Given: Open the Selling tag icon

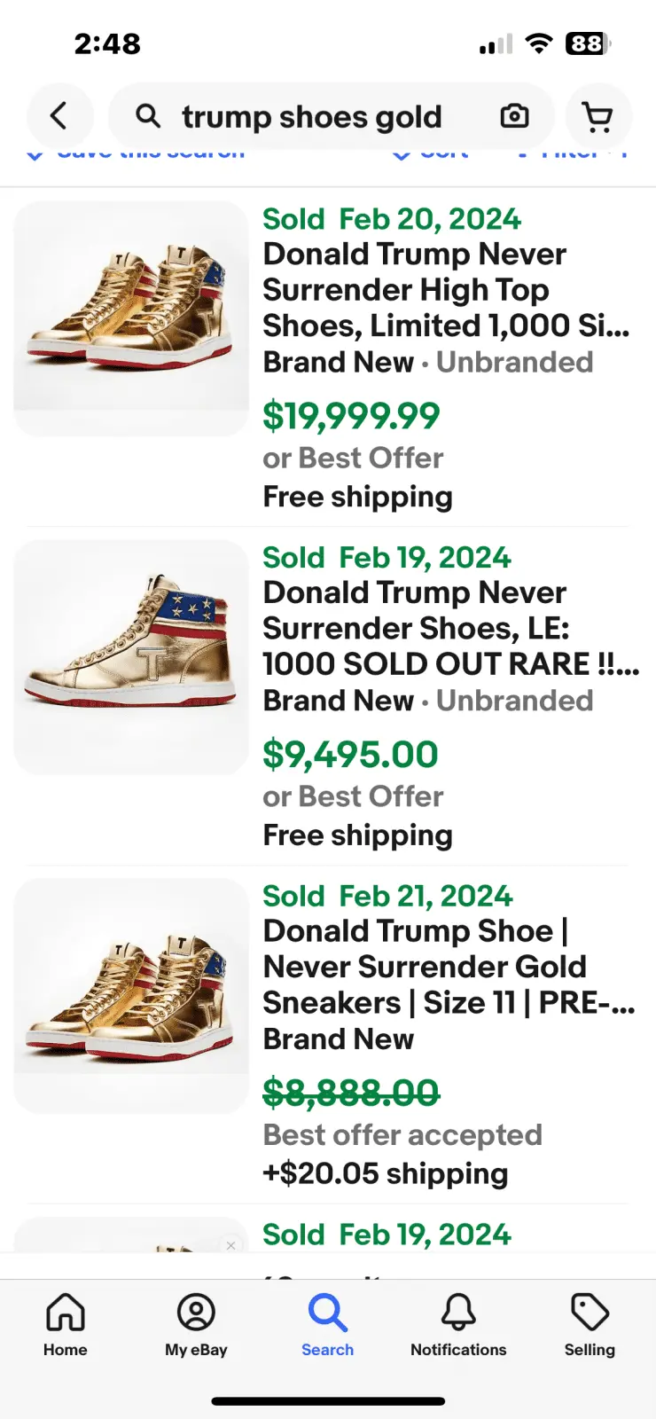Looking at the screenshot, I should pyautogui.click(x=590, y=1325).
